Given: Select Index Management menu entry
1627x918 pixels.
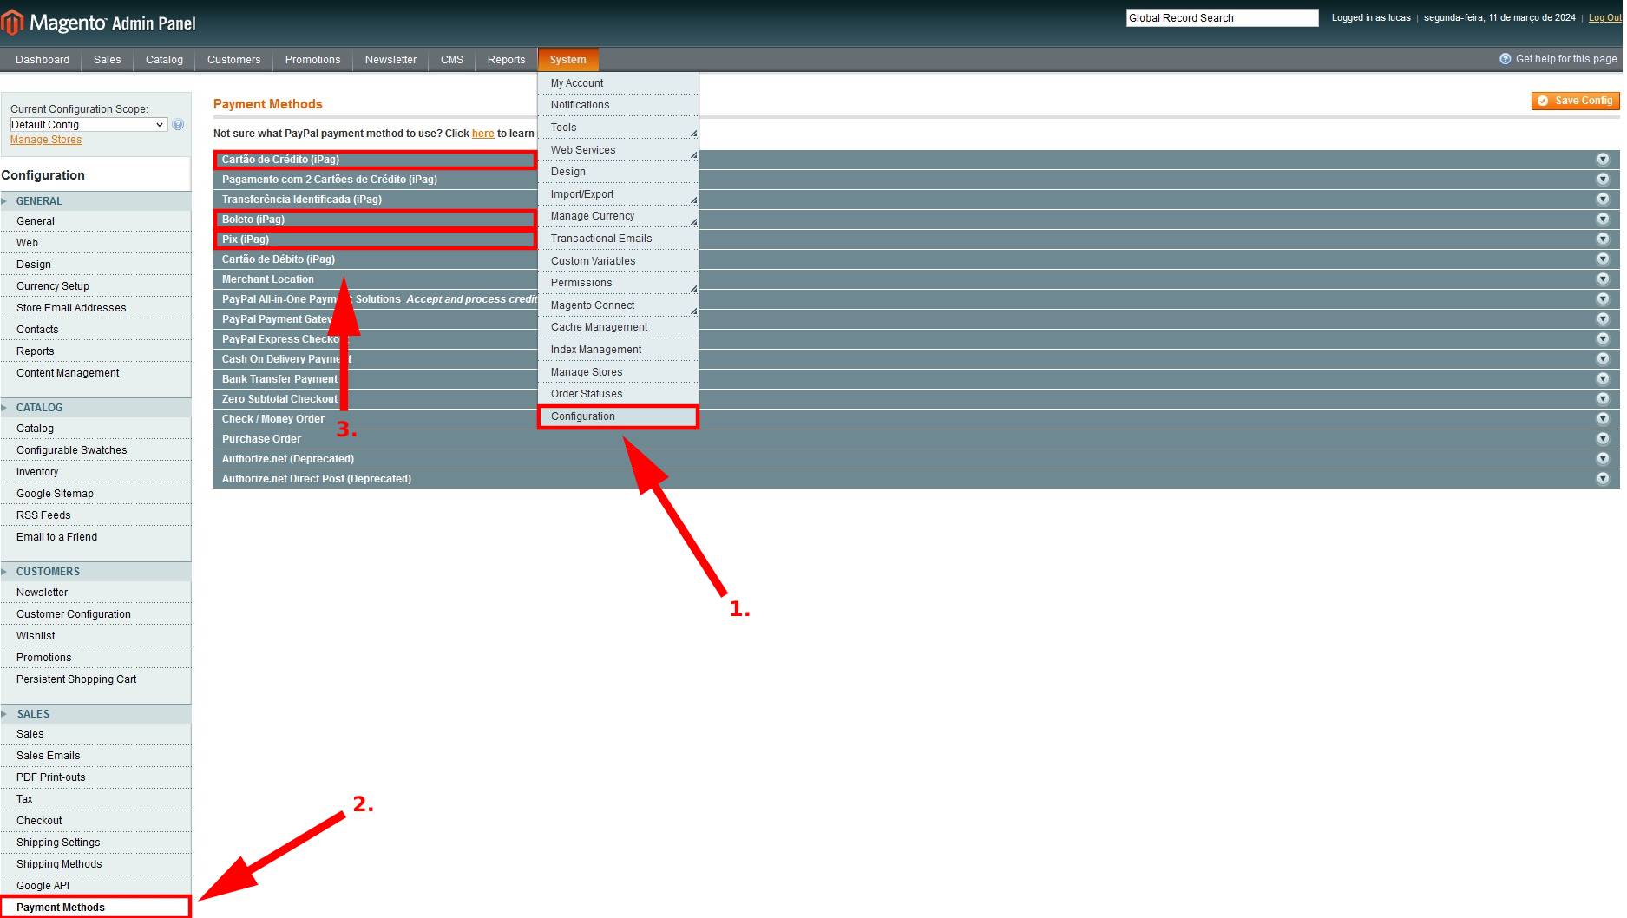Looking at the screenshot, I should click(x=618, y=350).
